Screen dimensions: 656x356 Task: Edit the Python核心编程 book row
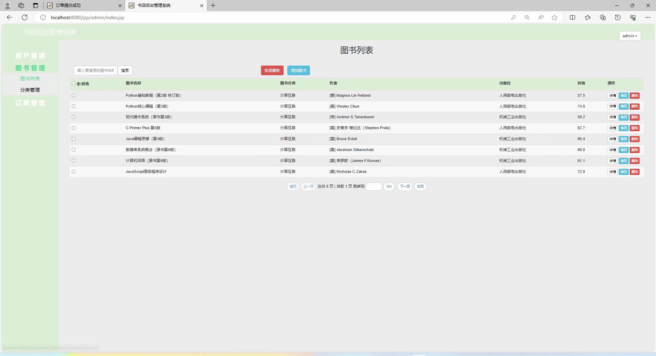pyautogui.click(x=624, y=107)
